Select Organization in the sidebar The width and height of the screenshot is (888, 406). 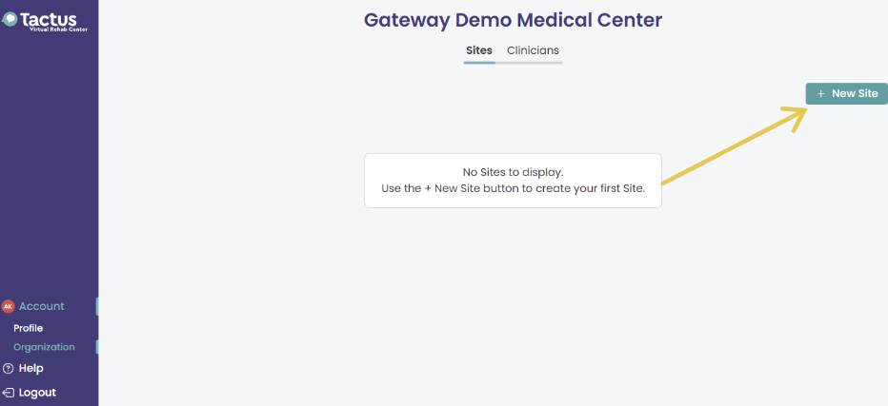44,347
